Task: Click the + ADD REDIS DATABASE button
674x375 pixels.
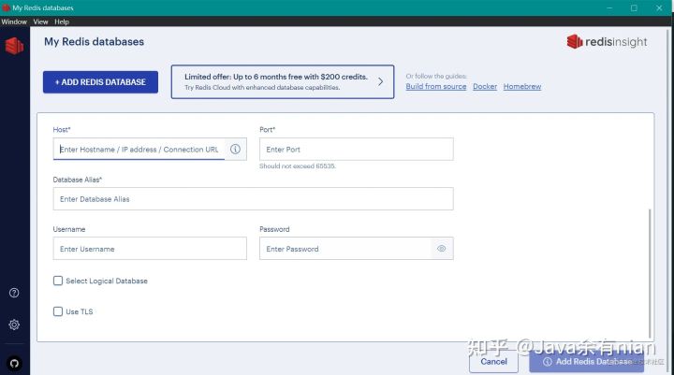Action: 100,82
